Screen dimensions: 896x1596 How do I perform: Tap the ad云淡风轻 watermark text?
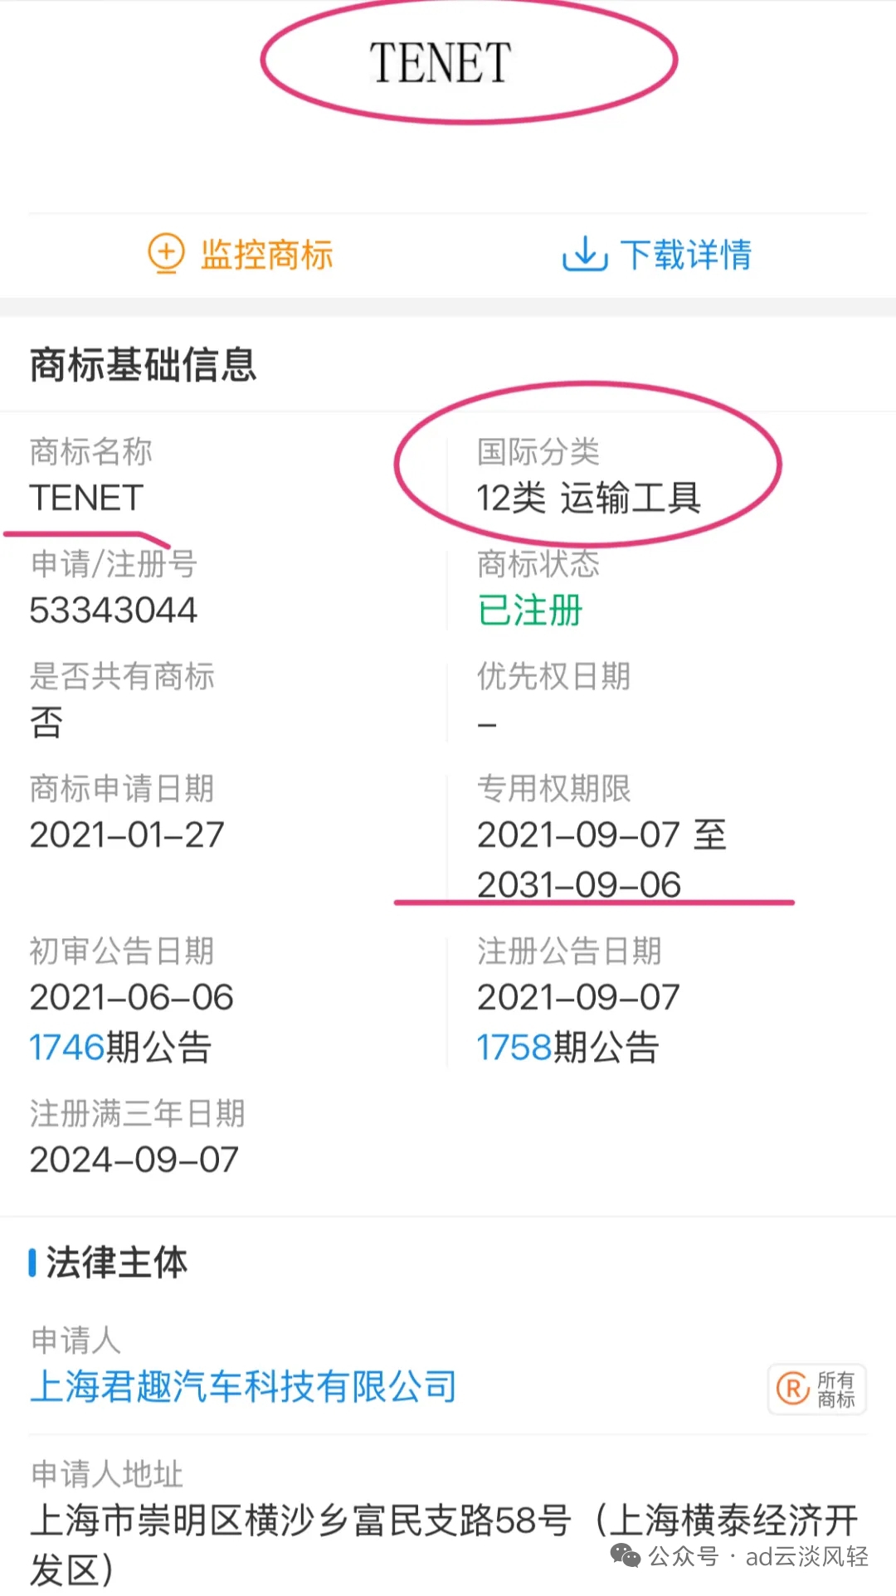point(806,1557)
